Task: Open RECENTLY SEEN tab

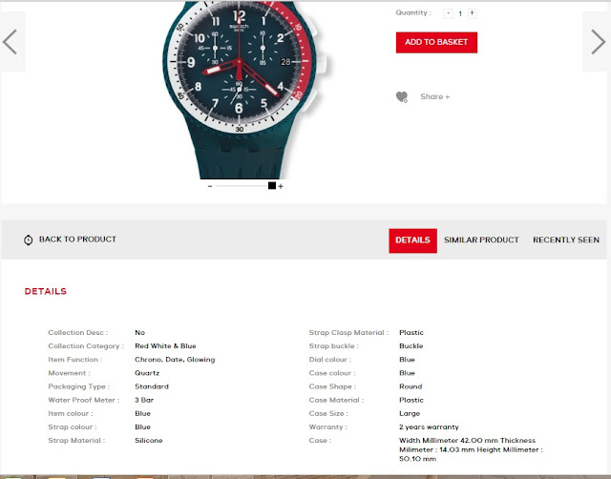Action: [x=566, y=239]
